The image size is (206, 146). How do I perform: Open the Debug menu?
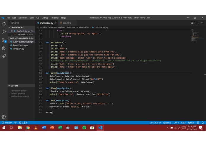coord(45,18)
